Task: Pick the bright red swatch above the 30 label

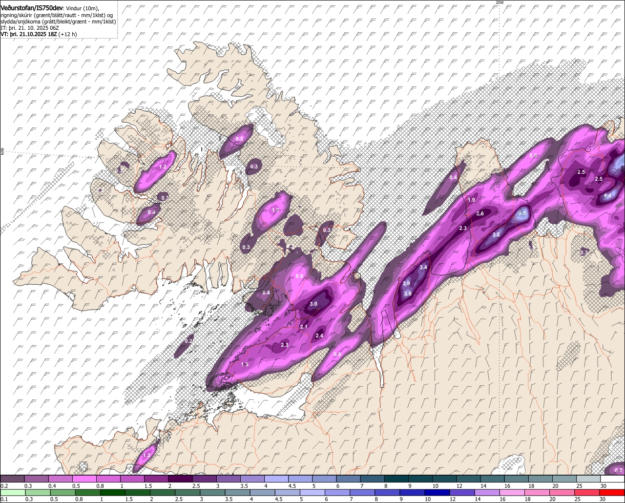Action: point(612,493)
